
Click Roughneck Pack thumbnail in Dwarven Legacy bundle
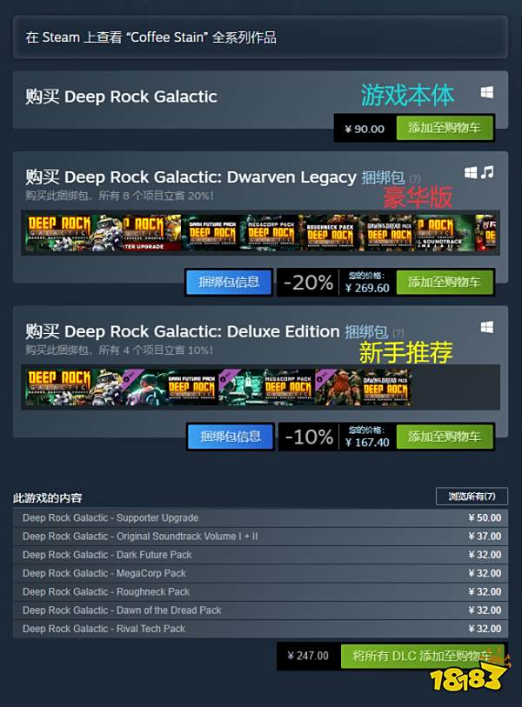click(x=331, y=233)
